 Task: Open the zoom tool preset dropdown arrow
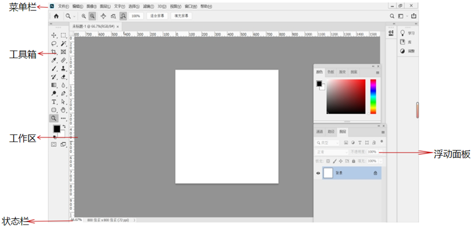click(74, 16)
